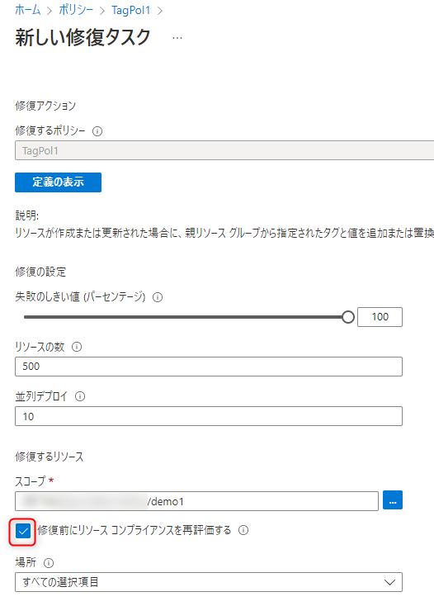Click the 新しい修復タスク page title
The width and height of the screenshot is (434, 606).
pos(83,37)
